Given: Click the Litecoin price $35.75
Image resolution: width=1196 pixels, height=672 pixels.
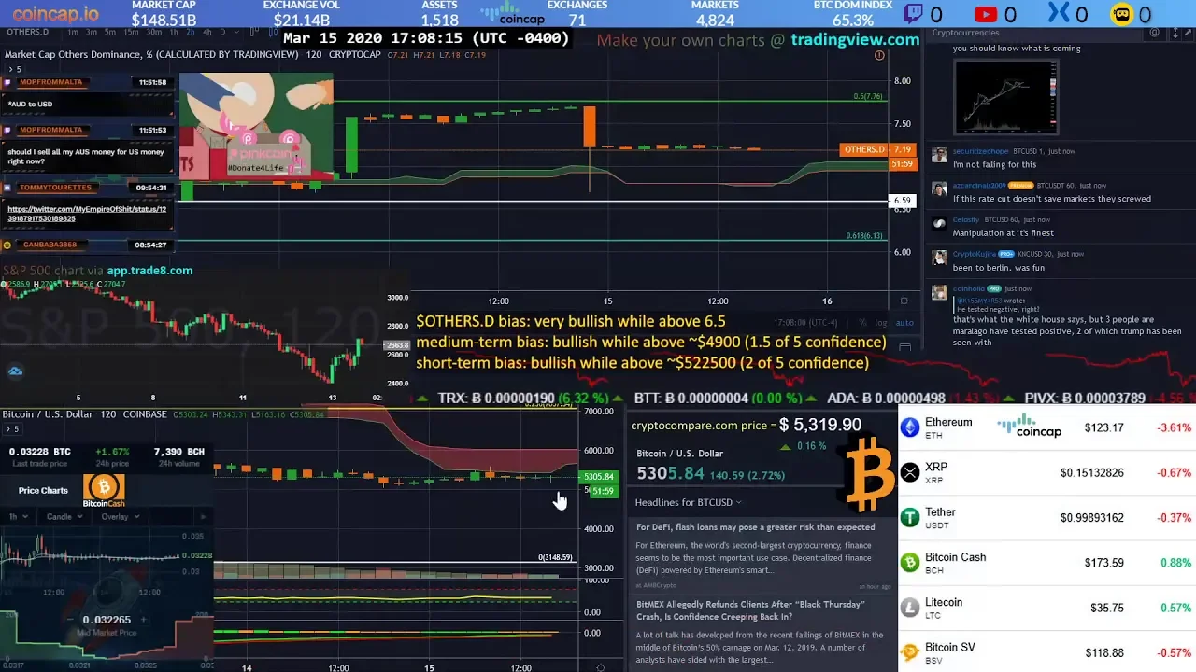Looking at the screenshot, I should pyautogui.click(x=1107, y=608).
